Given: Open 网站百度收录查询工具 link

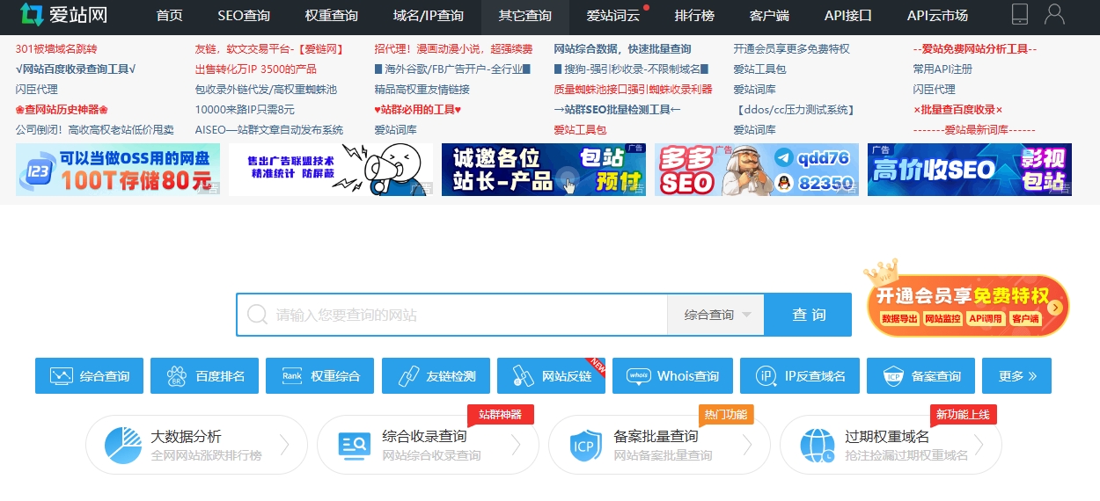Looking at the screenshot, I should [76, 69].
